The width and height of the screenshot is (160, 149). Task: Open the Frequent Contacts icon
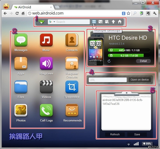pyautogui.click(x=72, y=63)
